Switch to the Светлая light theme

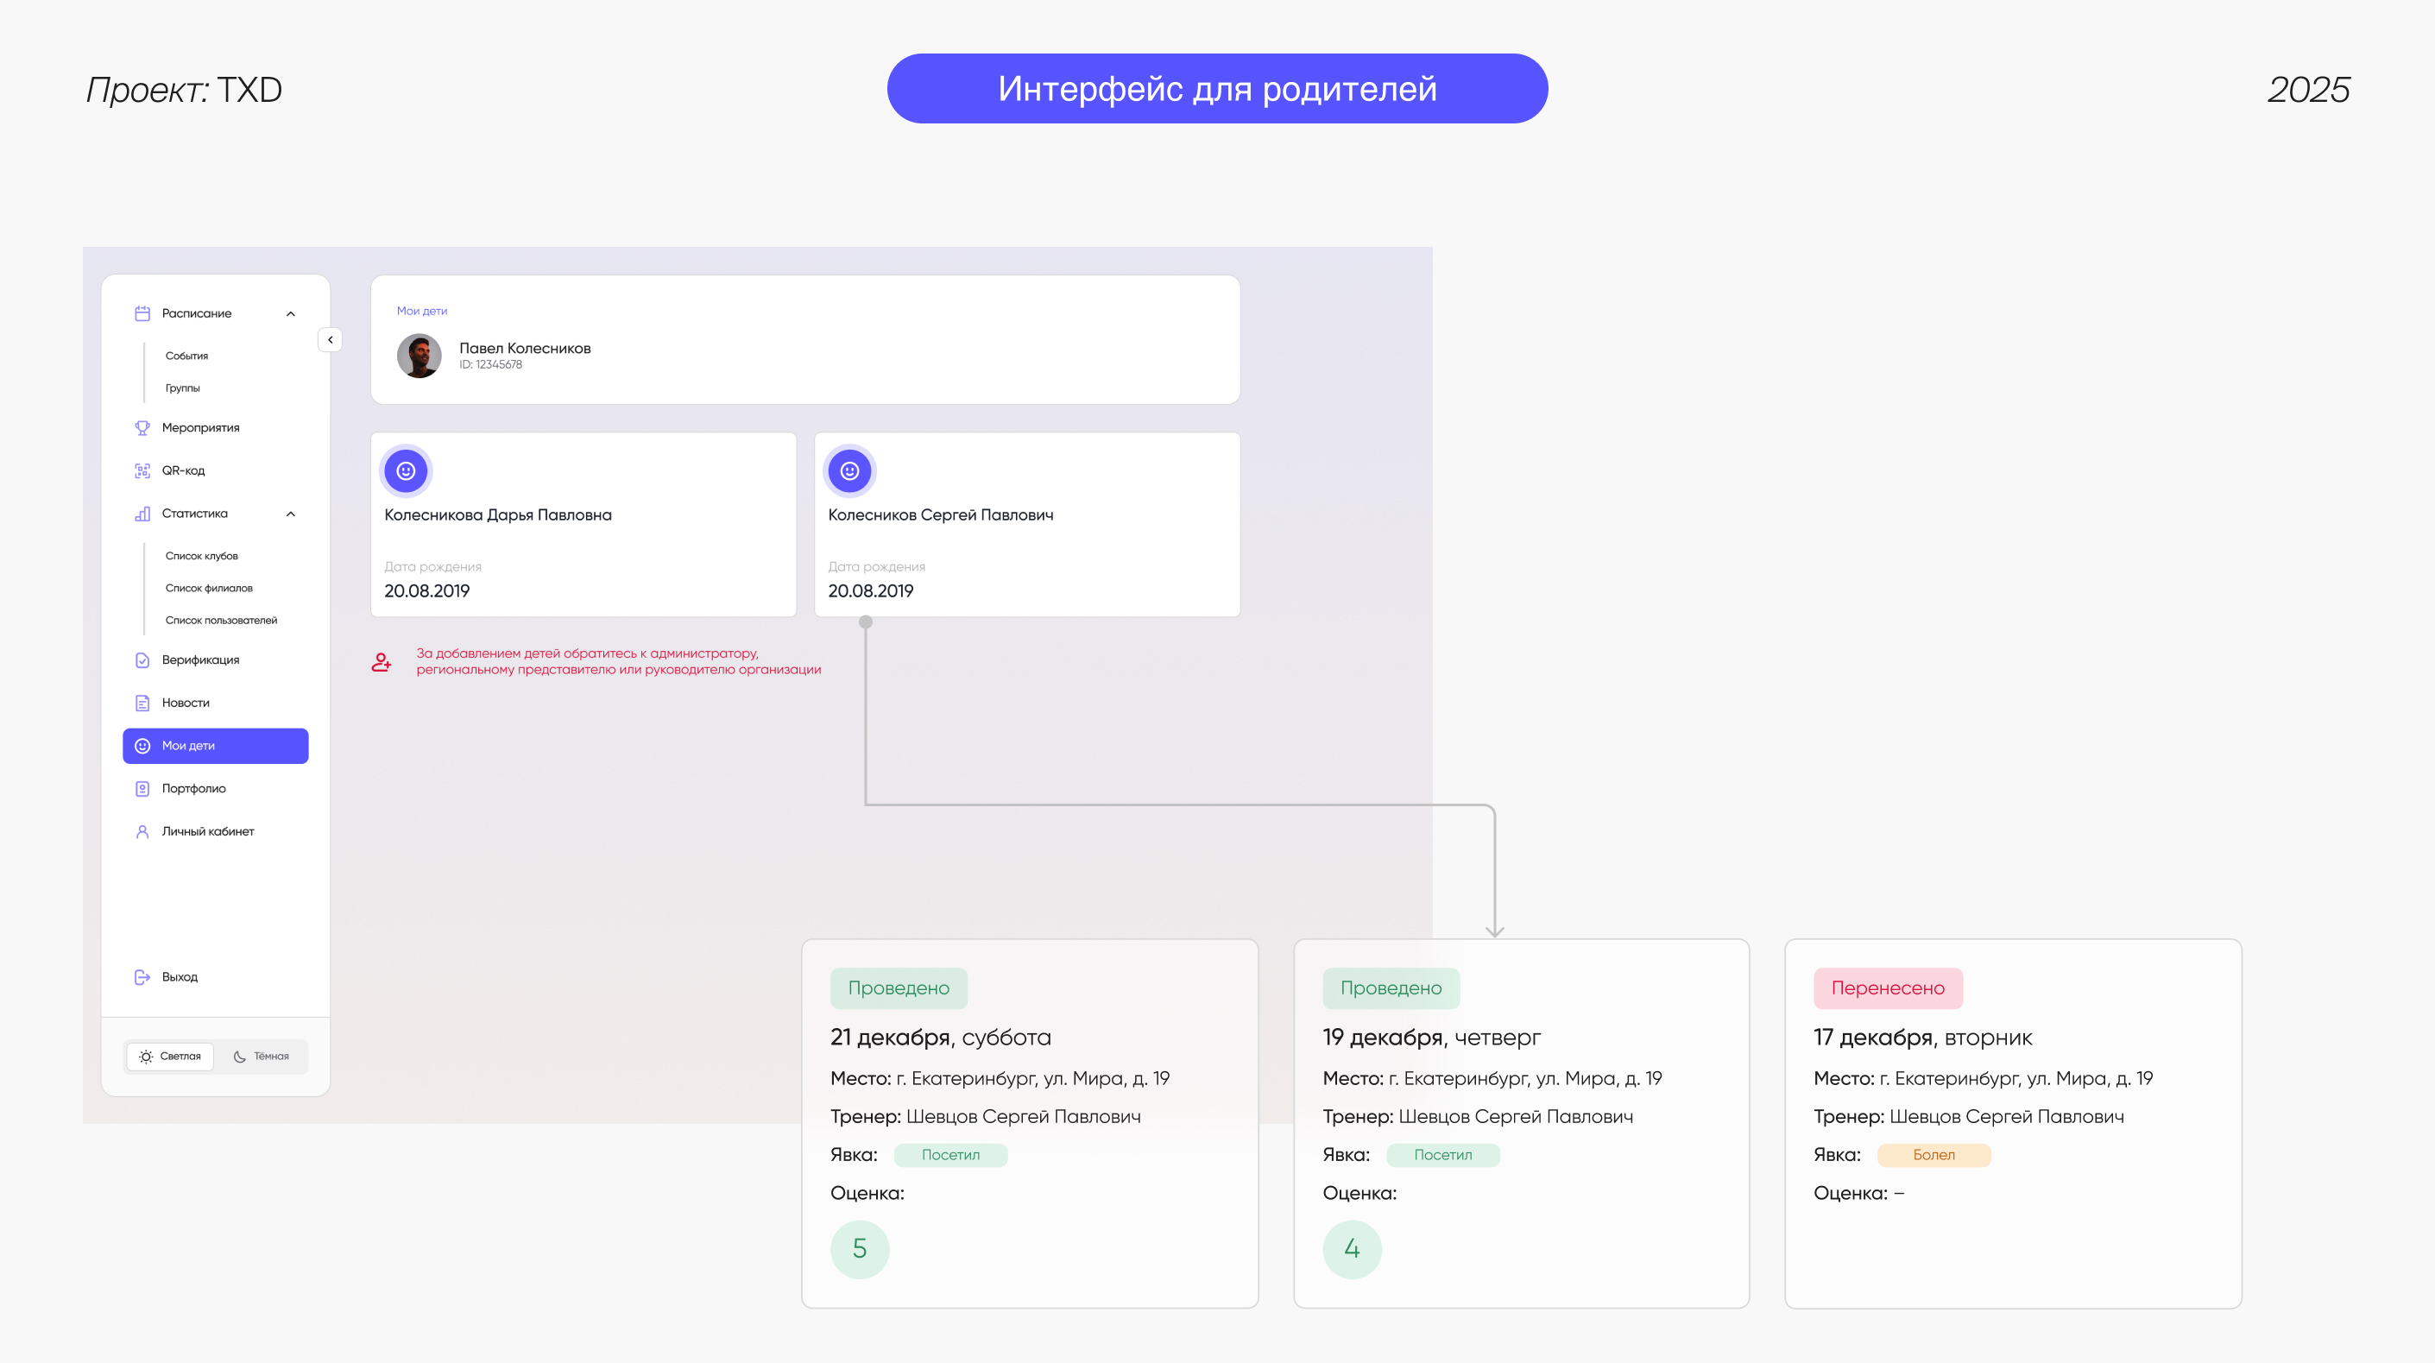(170, 1056)
